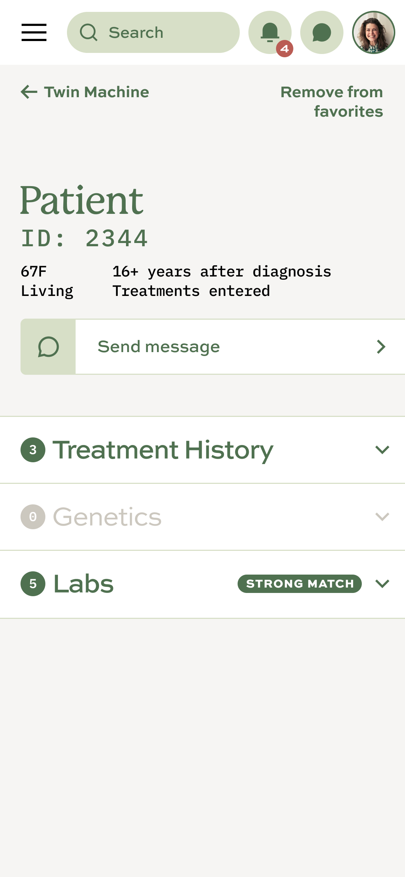Open the Labs section heading
The image size is (405, 877).
click(x=84, y=584)
